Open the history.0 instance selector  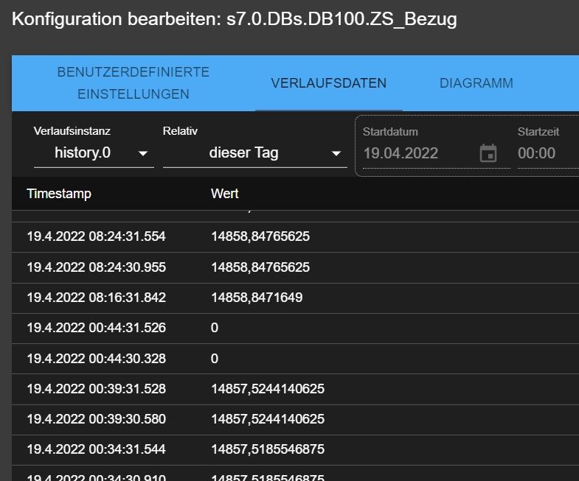pyautogui.click(x=94, y=152)
